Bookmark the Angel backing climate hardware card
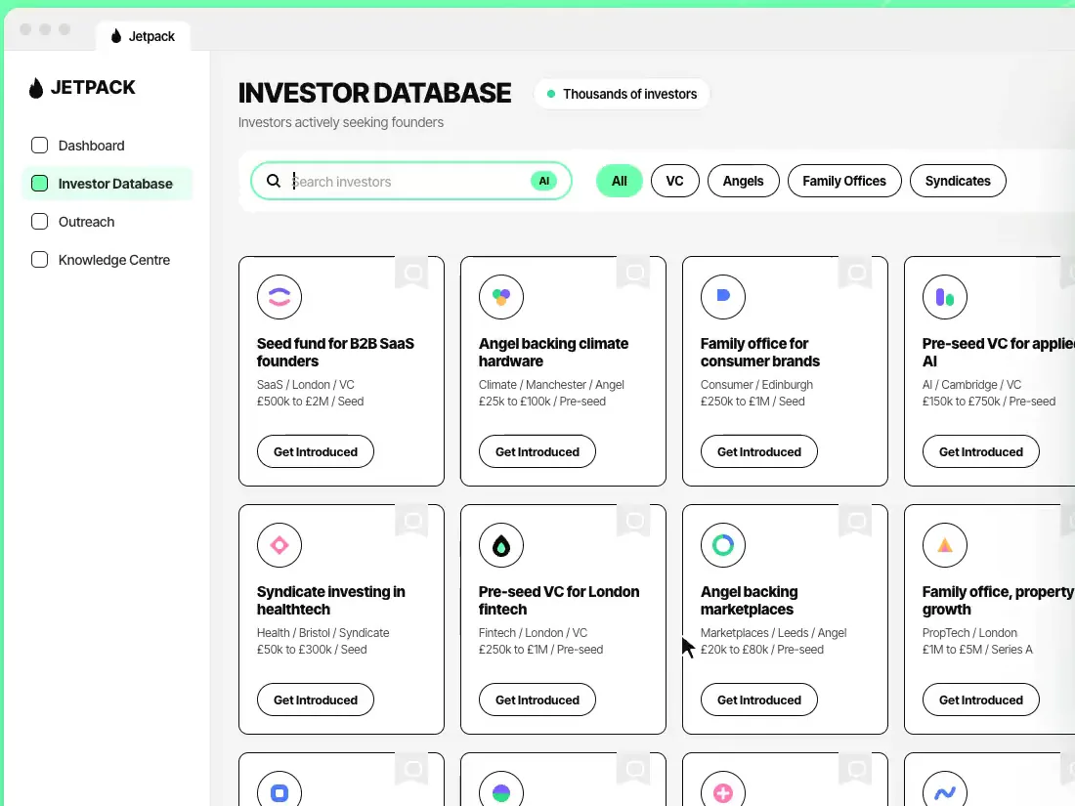 tap(634, 274)
